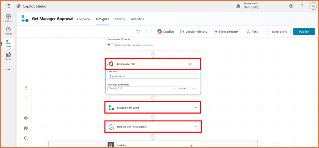319x148 pixels.
Task: Remove the UserEmail token
Action: [x=124, y=76]
